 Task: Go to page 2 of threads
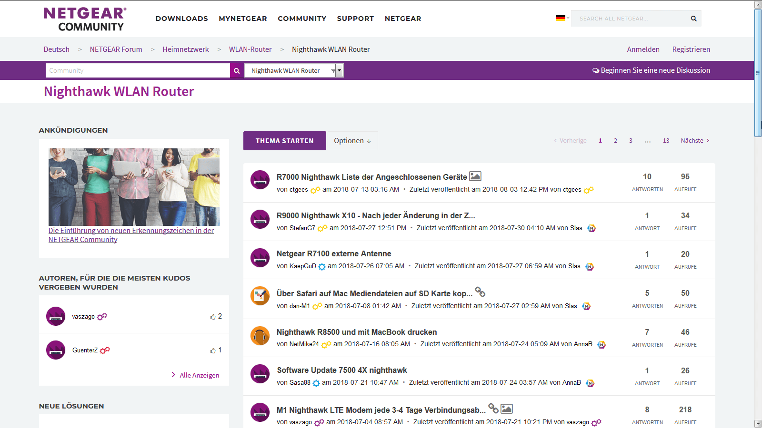615,141
